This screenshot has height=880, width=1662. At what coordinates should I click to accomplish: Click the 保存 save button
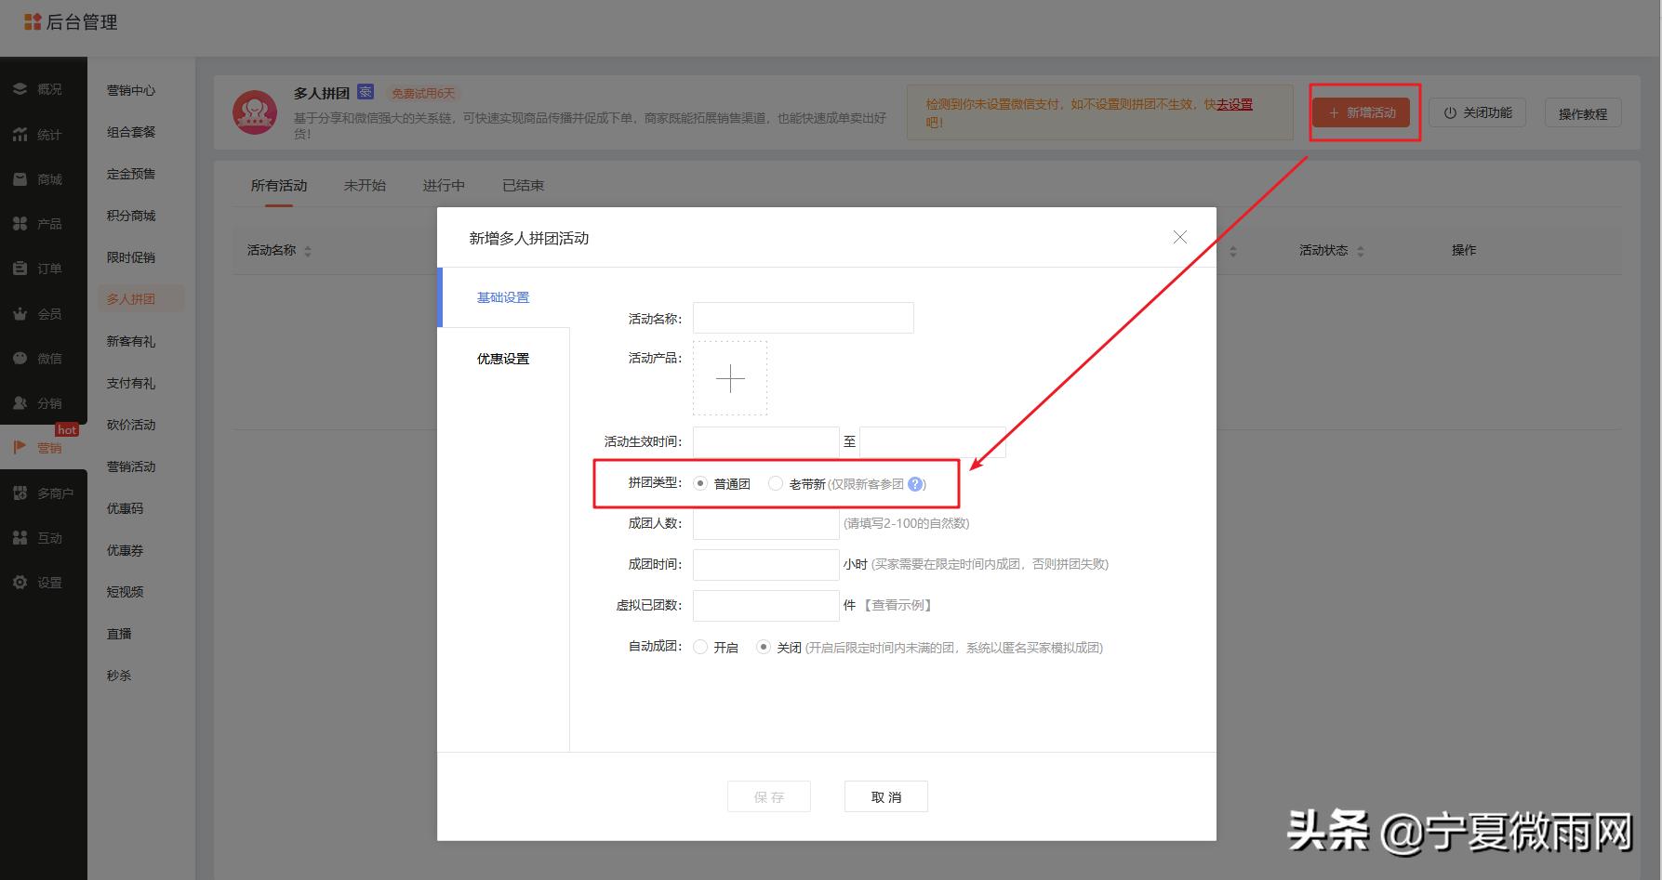(x=768, y=795)
